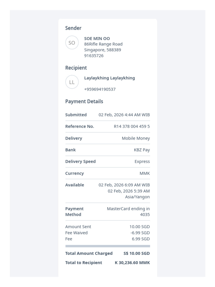Click the recipient phone +959694190537
Viewport: 215px width, 287px height.
point(100,89)
